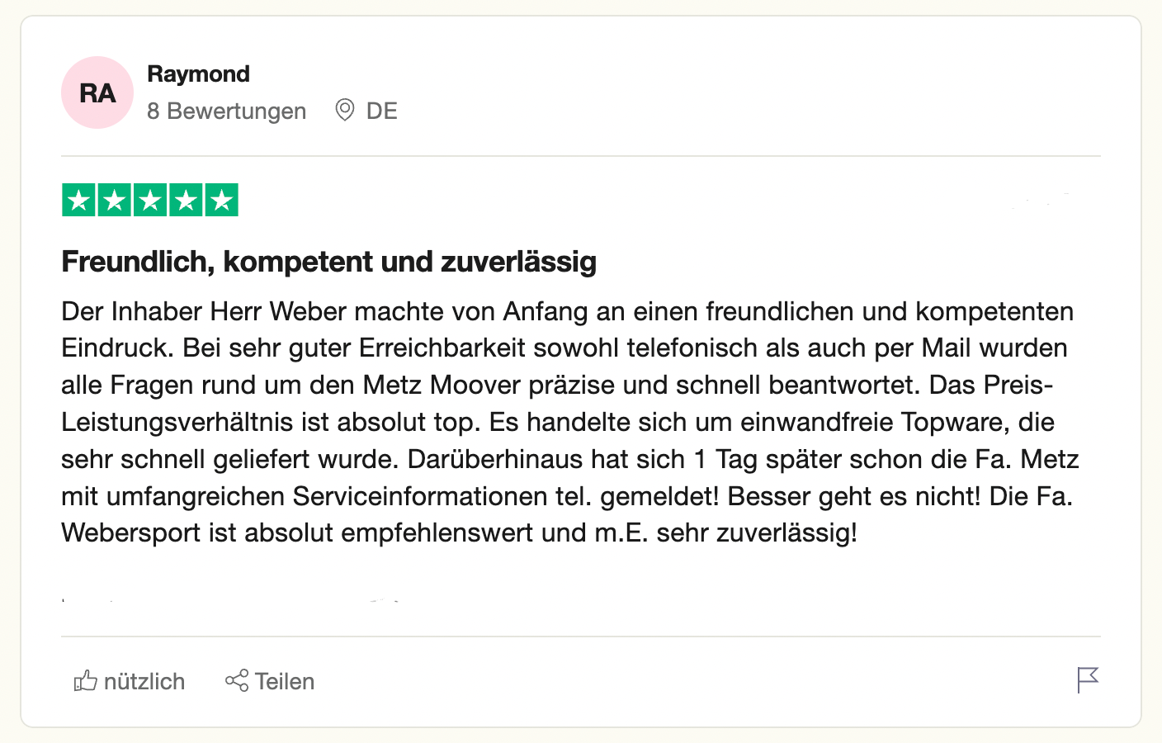
Task: Open review titled Freundlich, kompetent und zuverlässig
Action: [x=328, y=262]
